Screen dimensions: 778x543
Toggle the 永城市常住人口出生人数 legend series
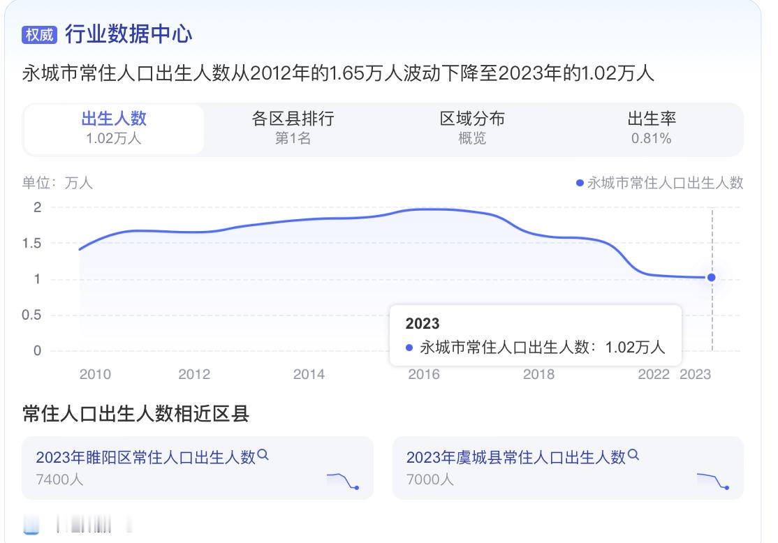point(659,183)
